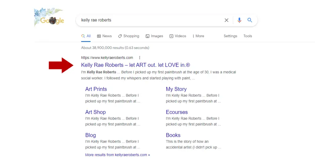Open three-dot menu beside kellyraeroberts.com URL

(x=140, y=58)
